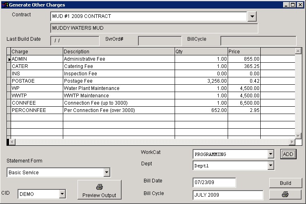Click the Bill Cycle JULY 2009 field

pos(227,195)
